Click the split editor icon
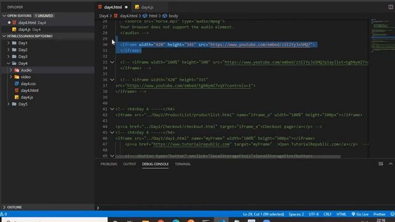395x222 pixels. point(391,7)
